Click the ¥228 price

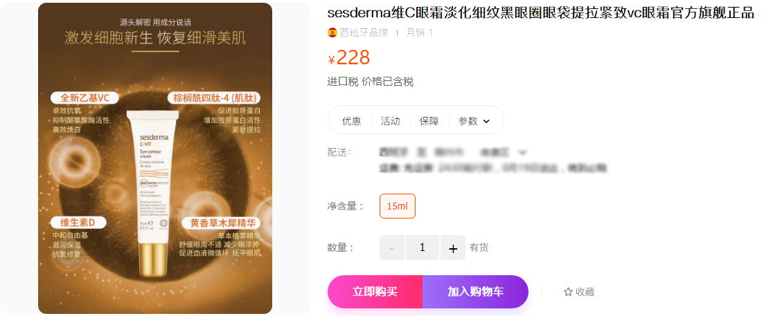pyautogui.click(x=349, y=58)
